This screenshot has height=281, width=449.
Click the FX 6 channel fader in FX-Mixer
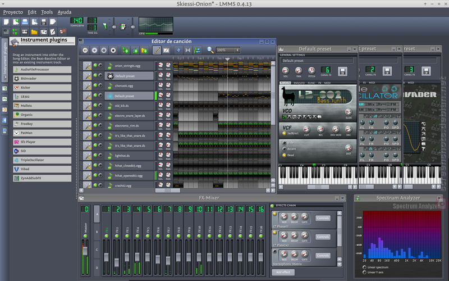point(158,260)
